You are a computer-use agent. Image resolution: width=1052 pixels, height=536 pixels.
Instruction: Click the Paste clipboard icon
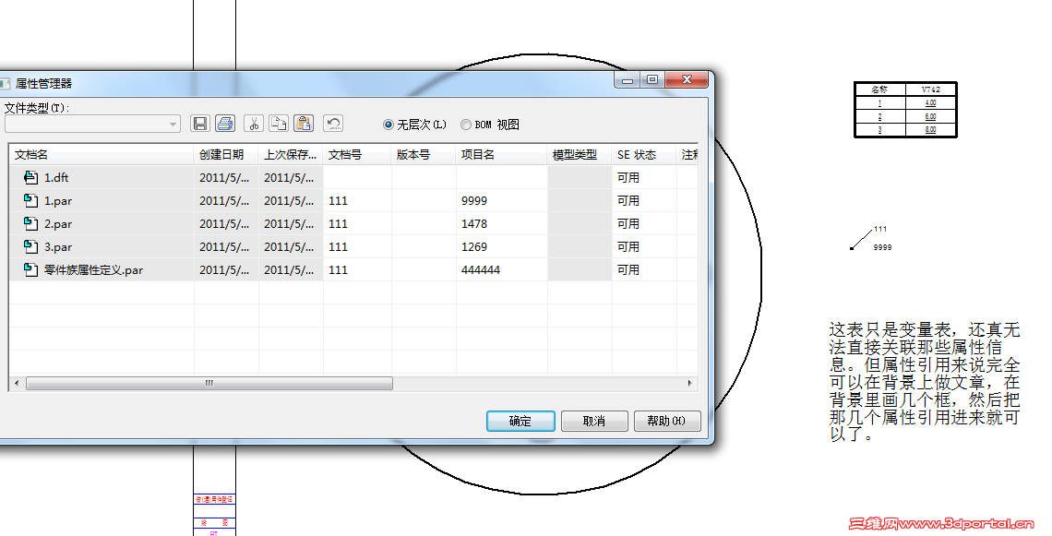point(304,124)
